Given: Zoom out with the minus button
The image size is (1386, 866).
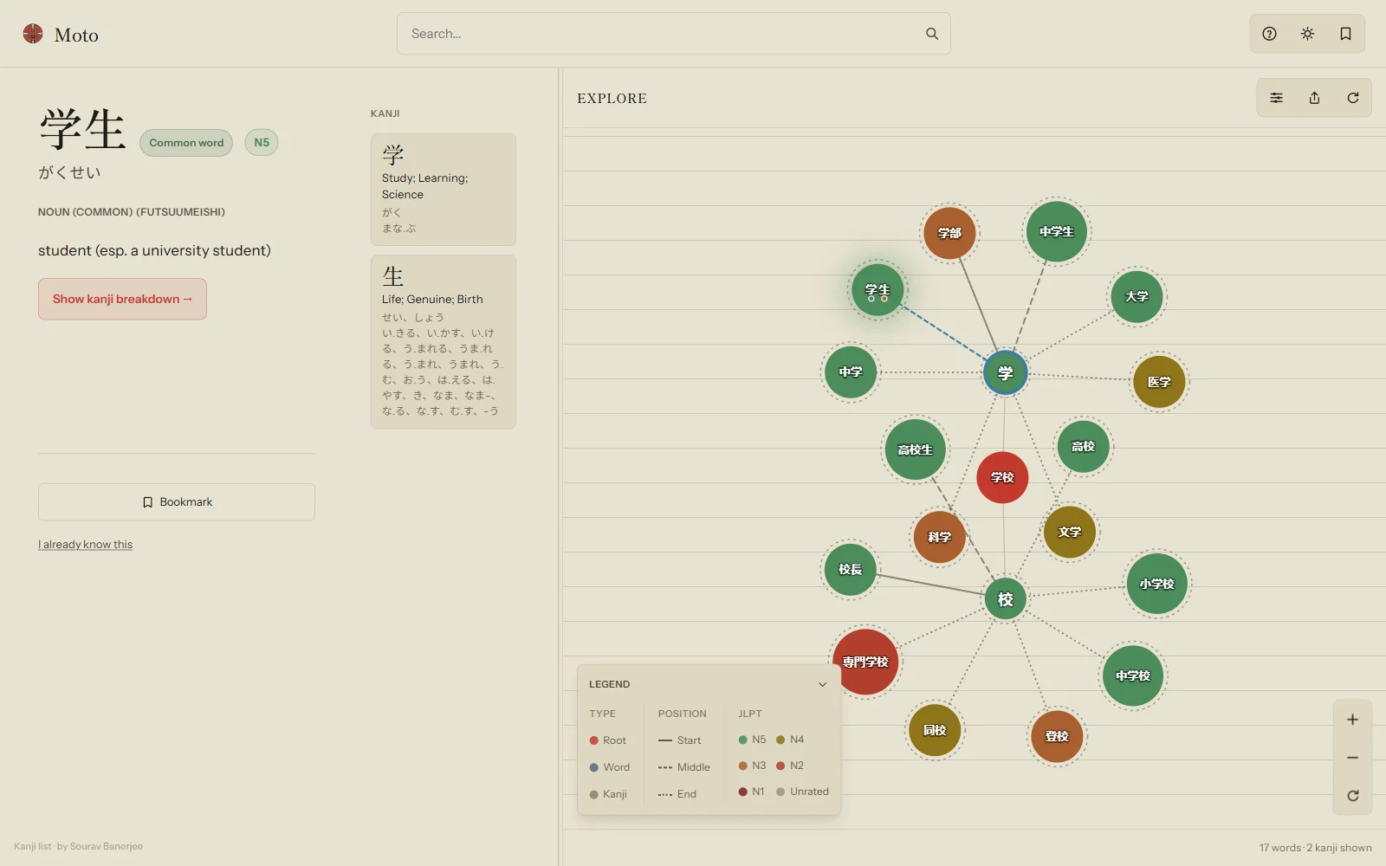Looking at the screenshot, I should coord(1352,758).
